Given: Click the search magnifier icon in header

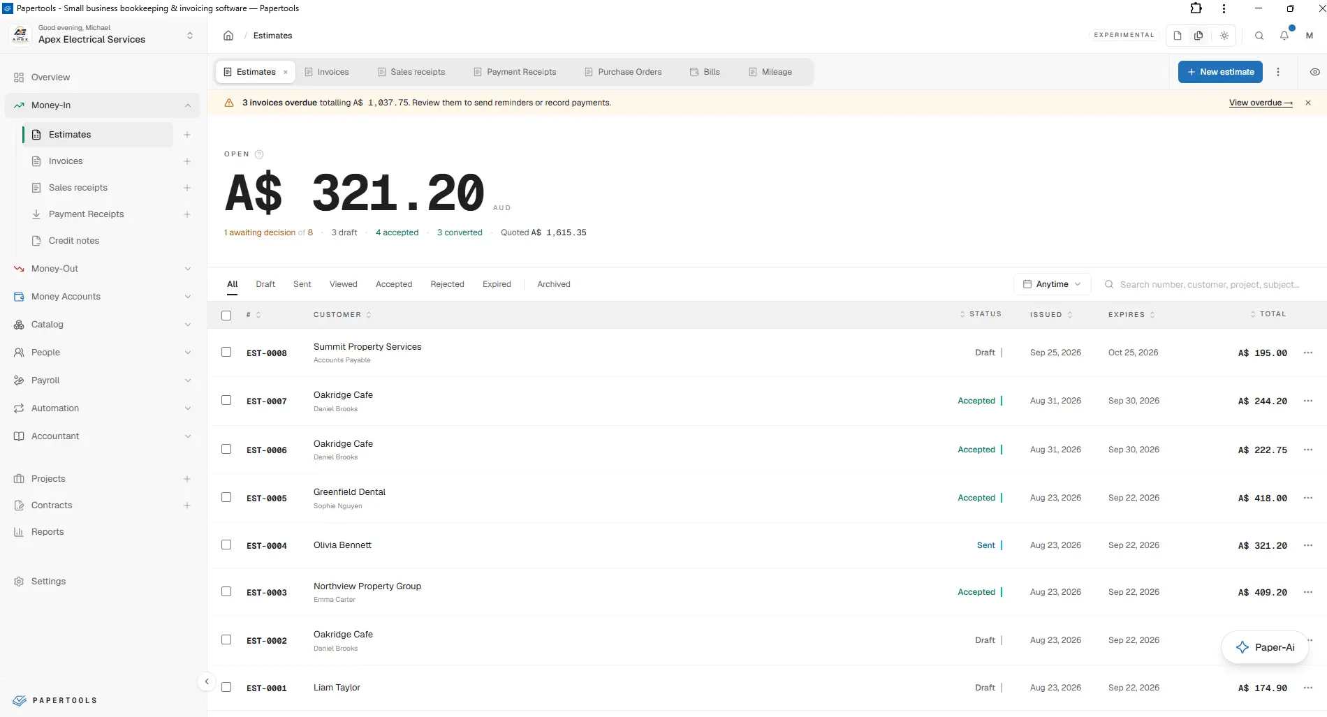Looking at the screenshot, I should click(x=1259, y=36).
